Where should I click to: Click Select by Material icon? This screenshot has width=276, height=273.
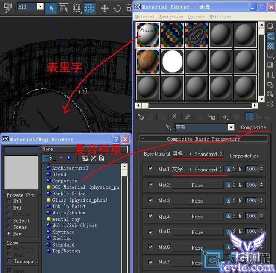(270, 94)
